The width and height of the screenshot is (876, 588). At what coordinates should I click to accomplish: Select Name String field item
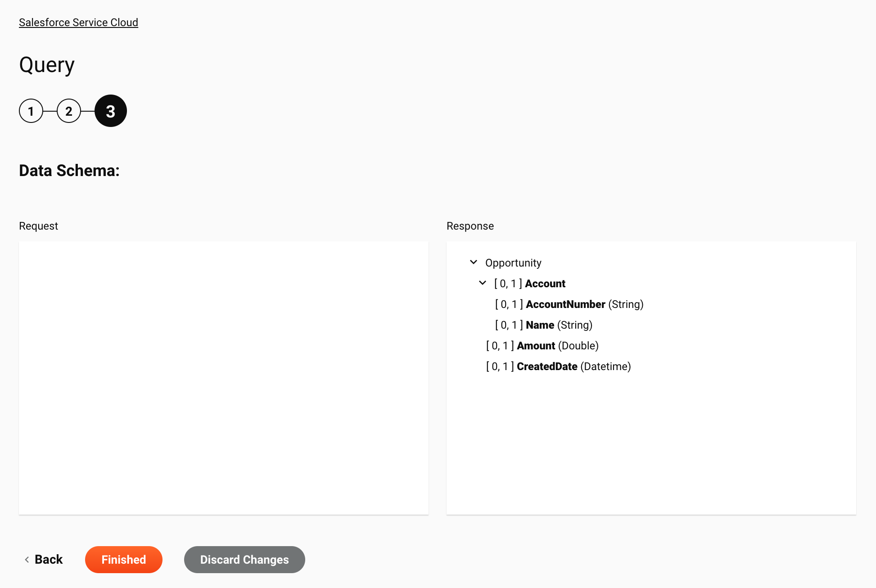click(x=543, y=324)
